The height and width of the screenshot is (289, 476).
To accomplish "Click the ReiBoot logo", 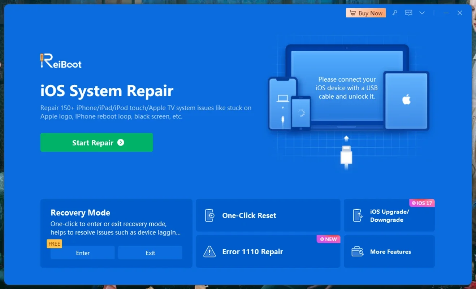I will click(x=61, y=61).
